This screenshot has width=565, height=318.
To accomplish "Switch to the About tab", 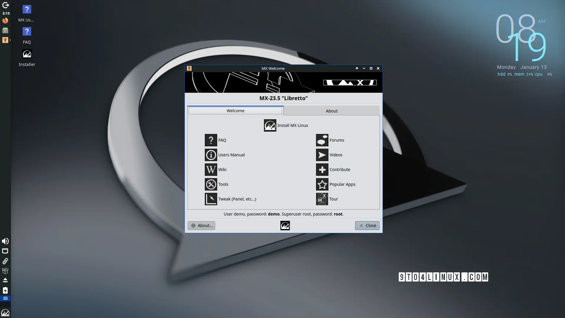I will pos(332,111).
